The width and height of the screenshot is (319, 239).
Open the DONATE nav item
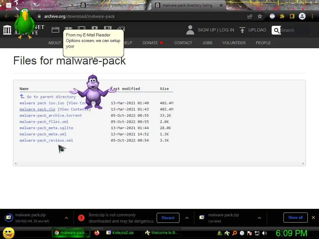pyautogui.click(x=153, y=43)
